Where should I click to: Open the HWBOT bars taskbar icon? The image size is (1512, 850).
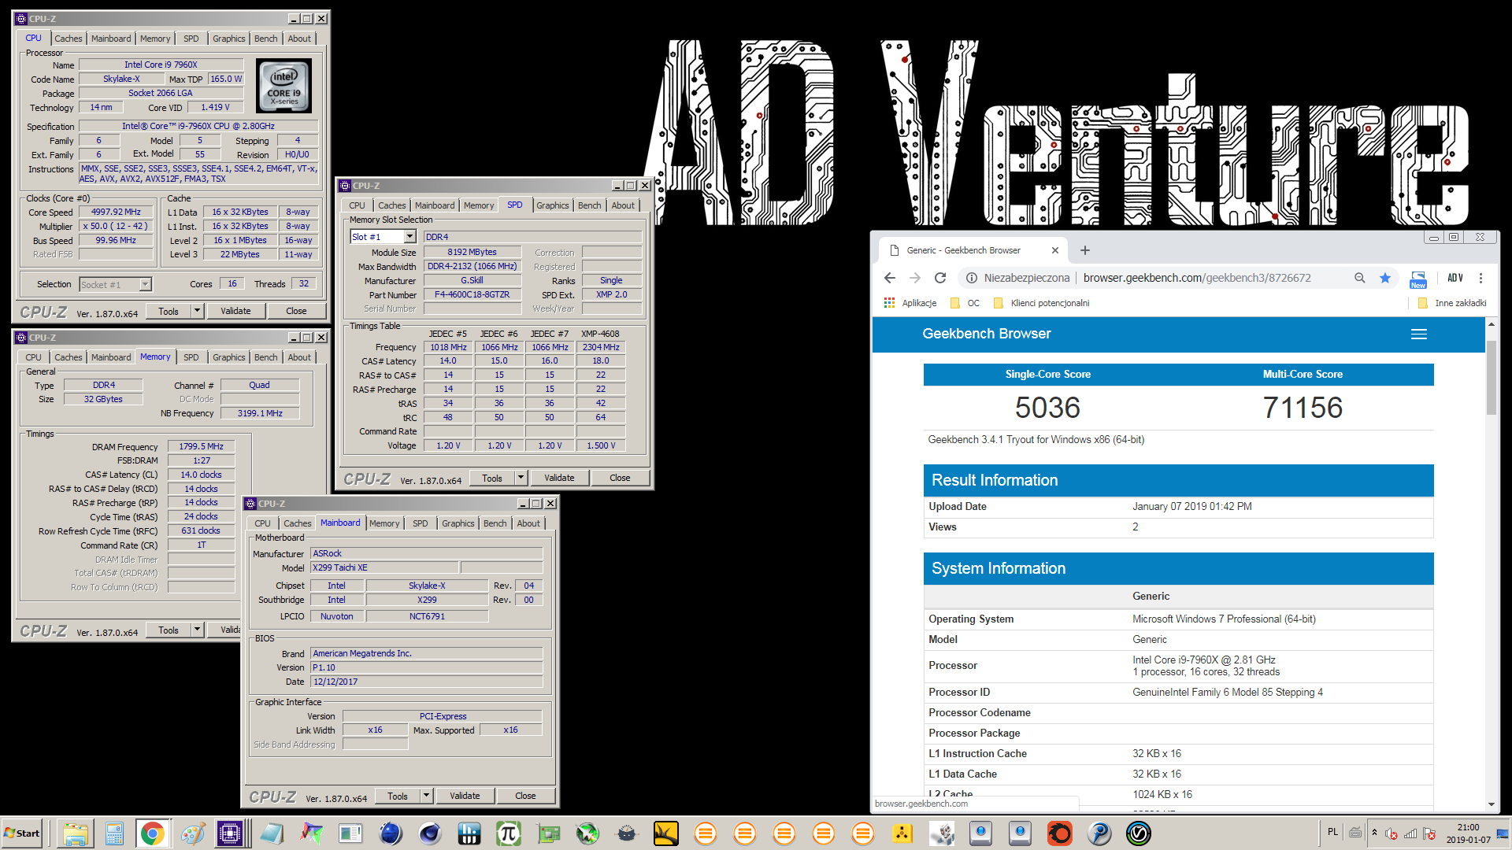pos(469,833)
